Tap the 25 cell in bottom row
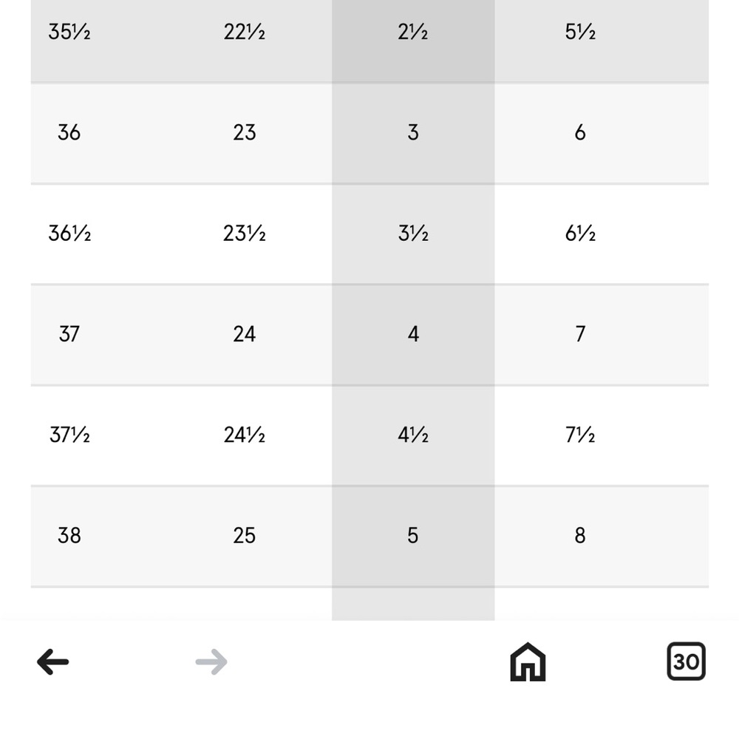 click(244, 535)
